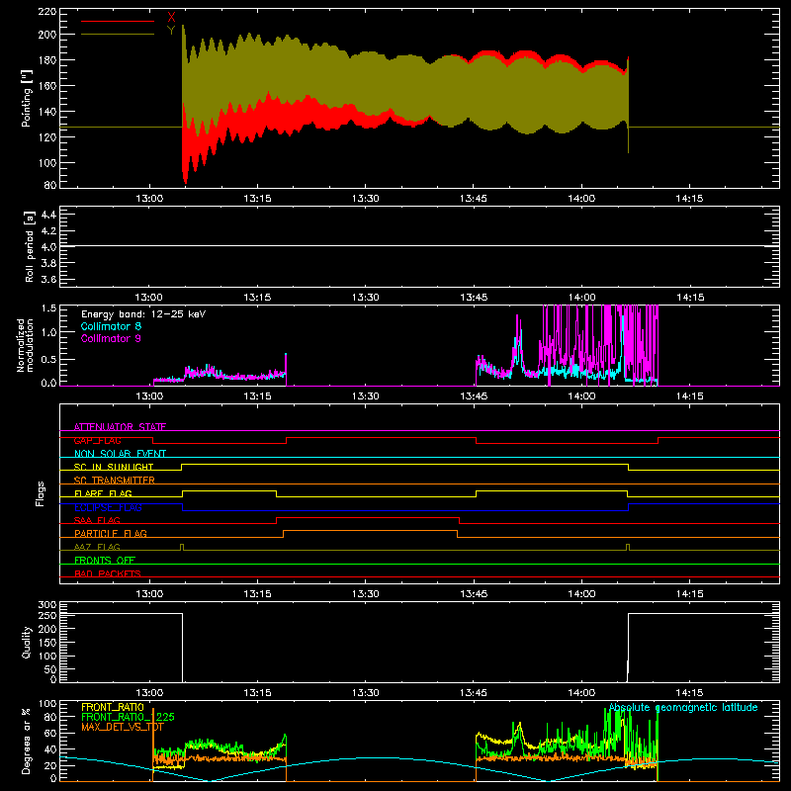Click the 120 tick label on Pointing axis
791x791 pixels.
point(46,137)
